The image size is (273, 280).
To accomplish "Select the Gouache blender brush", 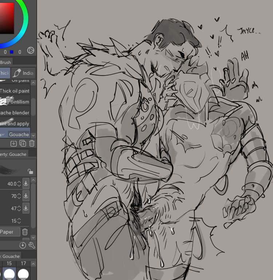I will click(x=15, y=113).
